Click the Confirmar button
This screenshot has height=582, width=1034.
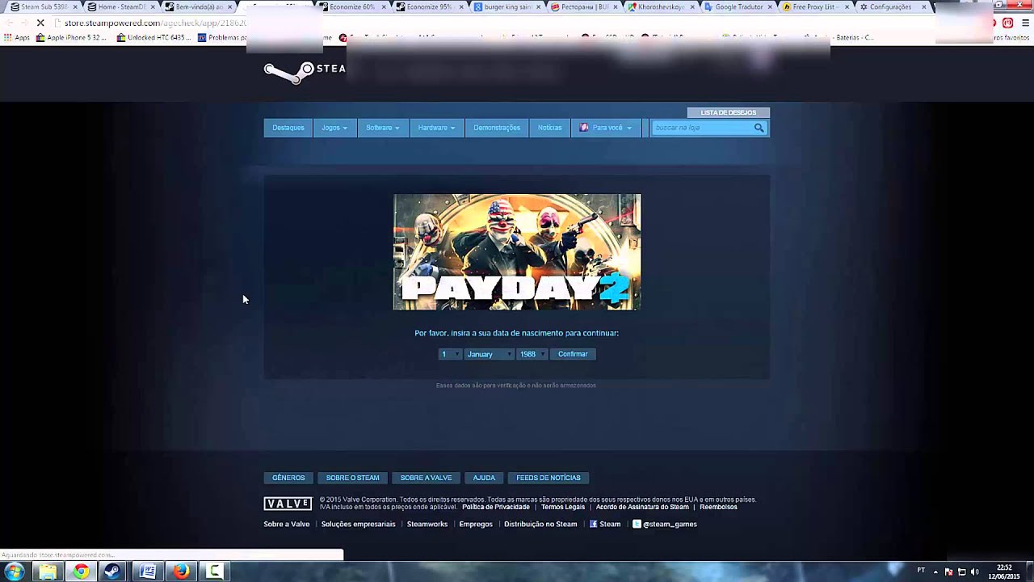[x=573, y=354]
